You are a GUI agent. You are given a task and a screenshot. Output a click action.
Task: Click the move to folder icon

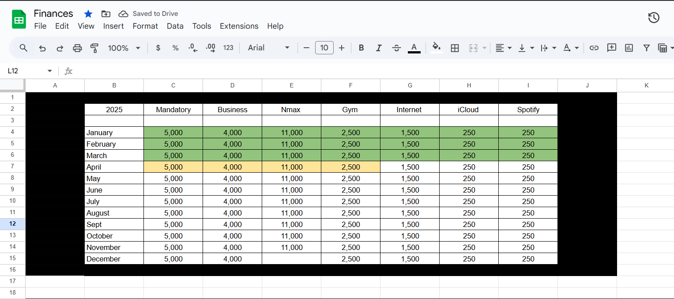105,14
